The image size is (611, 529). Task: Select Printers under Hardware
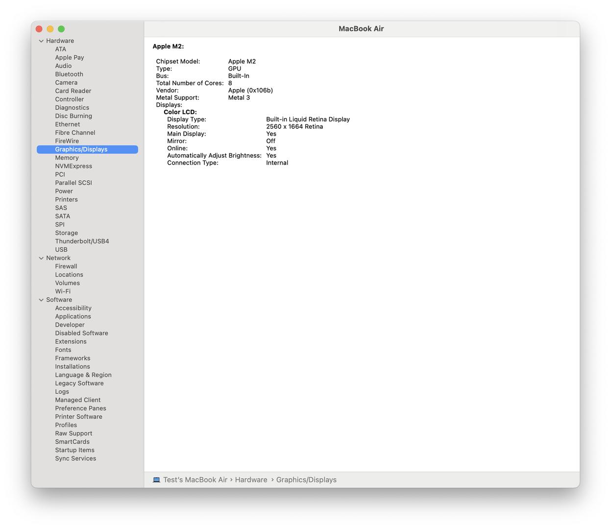[x=66, y=199]
